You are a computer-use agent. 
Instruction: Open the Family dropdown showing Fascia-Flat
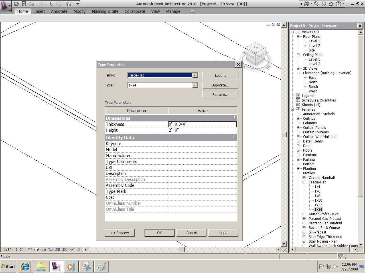click(195, 75)
